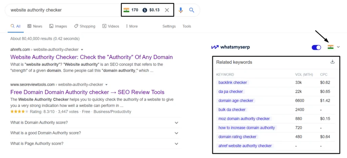Click the whatsmyserp logo
This screenshot has width=347, height=158.
point(230,47)
